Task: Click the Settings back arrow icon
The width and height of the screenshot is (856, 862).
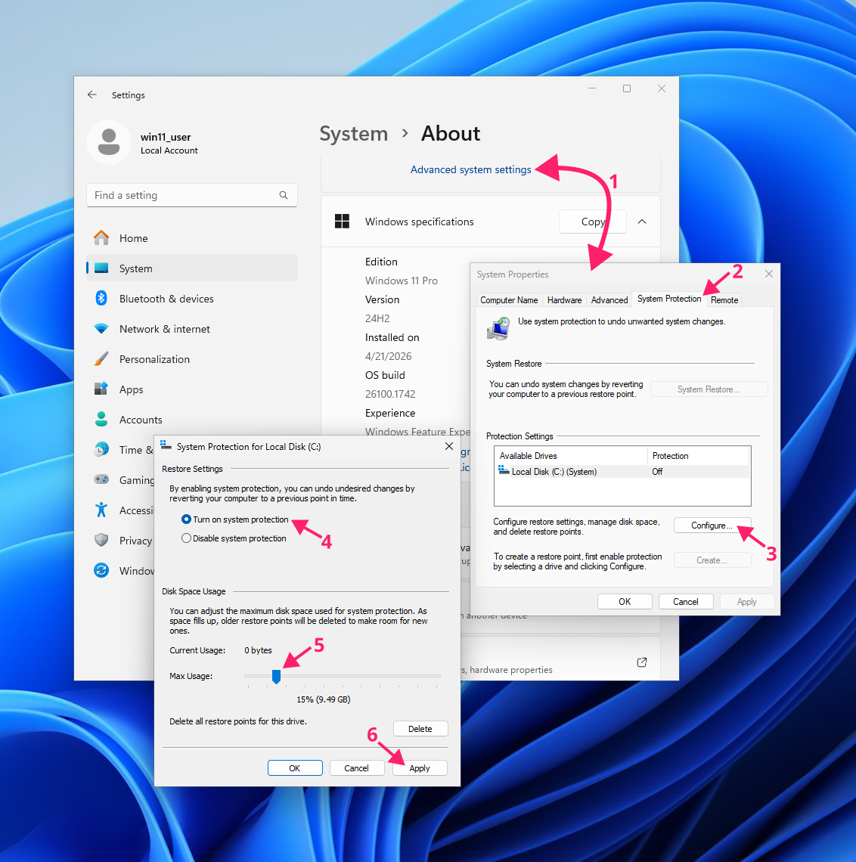Action: pos(91,95)
